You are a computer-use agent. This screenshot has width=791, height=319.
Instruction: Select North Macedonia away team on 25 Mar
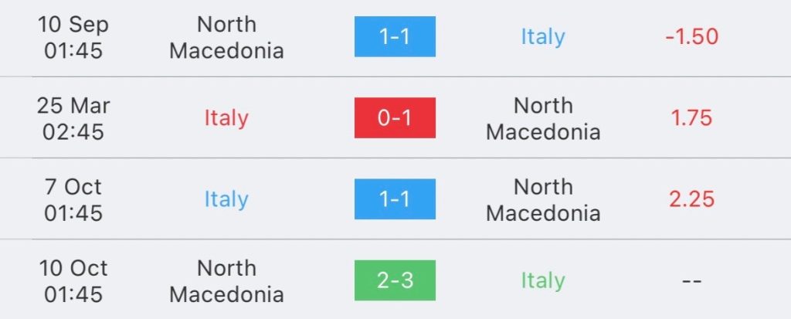543,119
